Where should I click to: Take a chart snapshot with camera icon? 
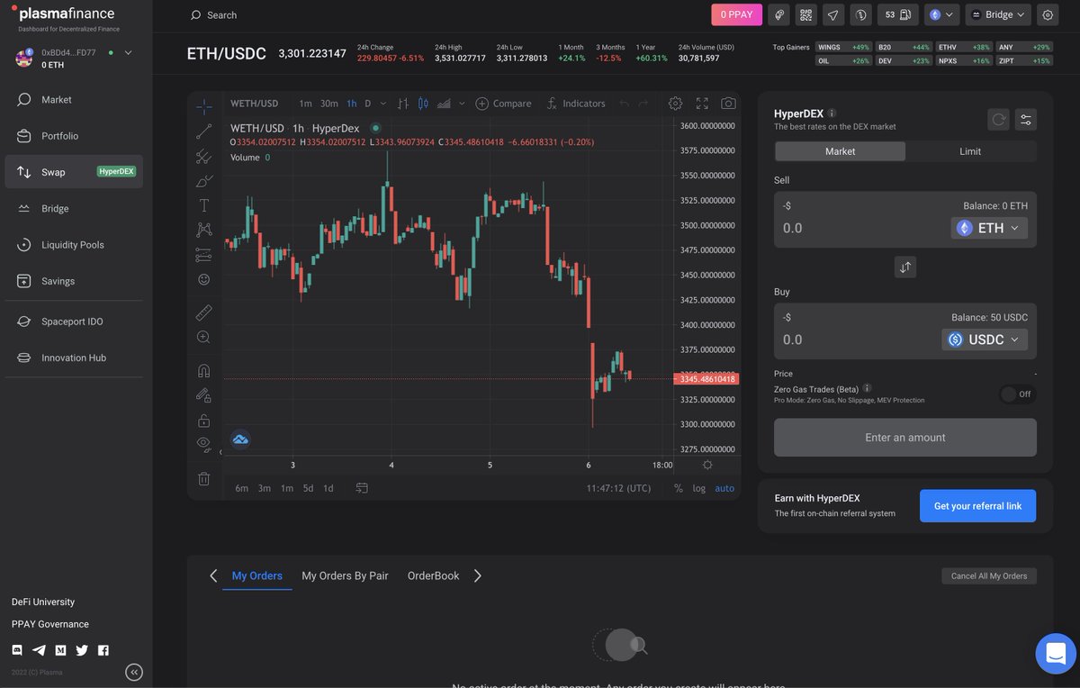(x=728, y=104)
